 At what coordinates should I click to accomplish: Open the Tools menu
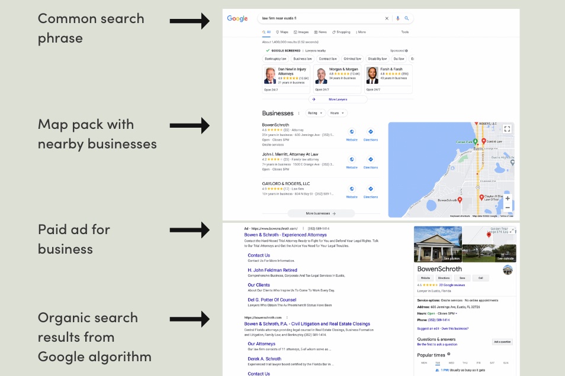click(x=405, y=32)
